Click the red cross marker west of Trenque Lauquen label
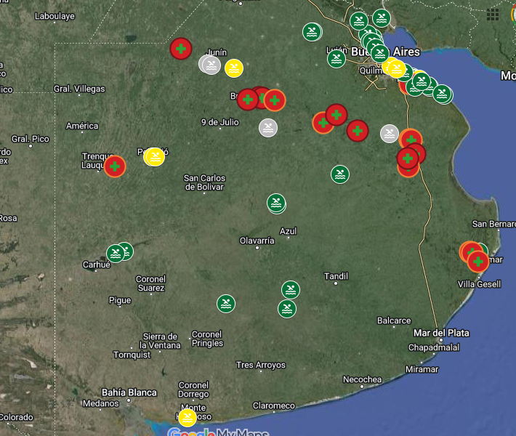 (x=115, y=166)
